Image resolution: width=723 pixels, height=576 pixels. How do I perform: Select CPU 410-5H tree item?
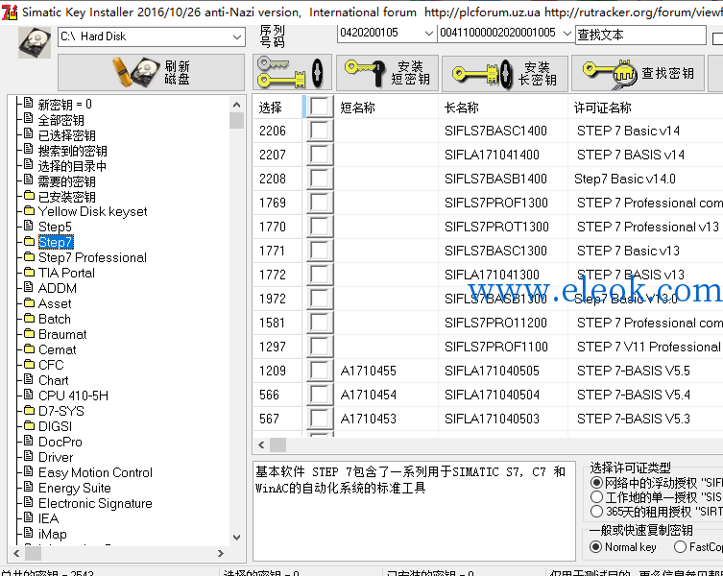point(73,396)
